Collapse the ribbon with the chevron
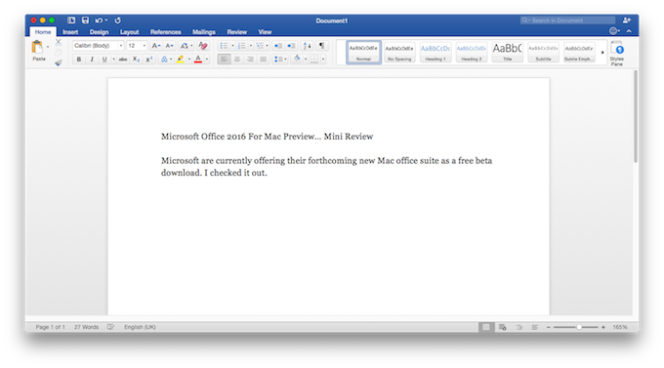Image resolution: width=664 pixels, height=368 pixels. (x=629, y=31)
